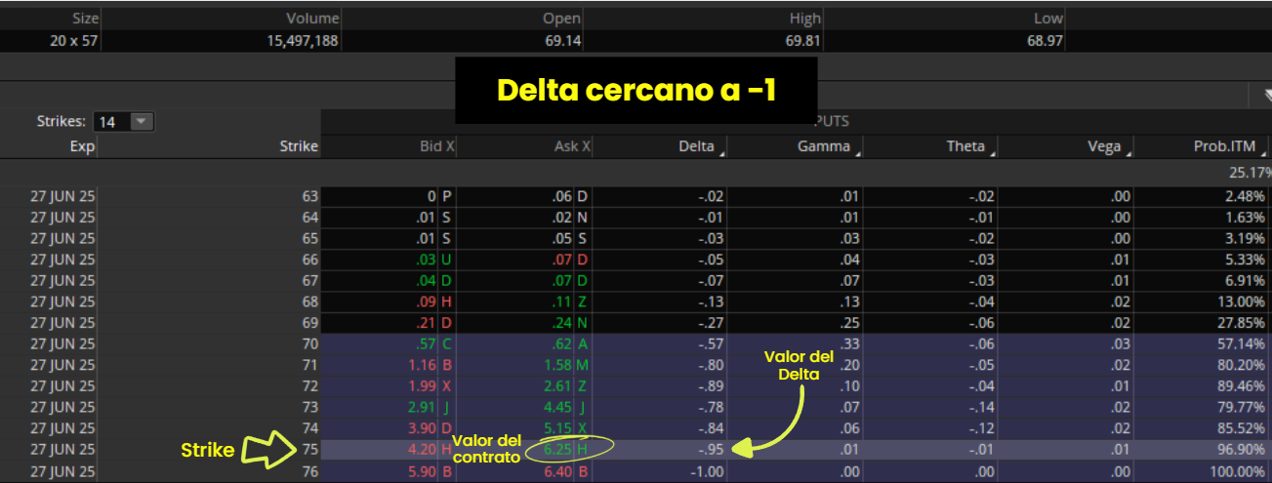Click the 1.16 bid on strike 71

click(x=421, y=365)
